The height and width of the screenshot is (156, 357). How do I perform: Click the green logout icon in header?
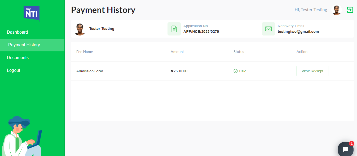click(350, 10)
